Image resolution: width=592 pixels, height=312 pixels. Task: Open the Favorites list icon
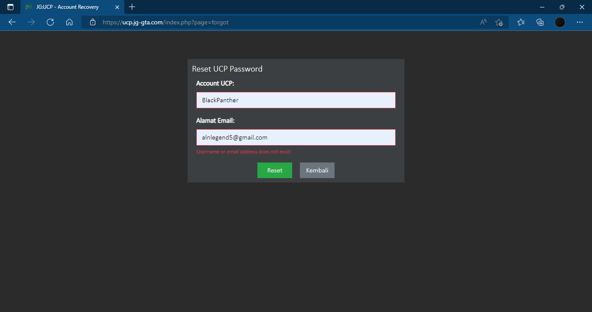click(x=521, y=22)
